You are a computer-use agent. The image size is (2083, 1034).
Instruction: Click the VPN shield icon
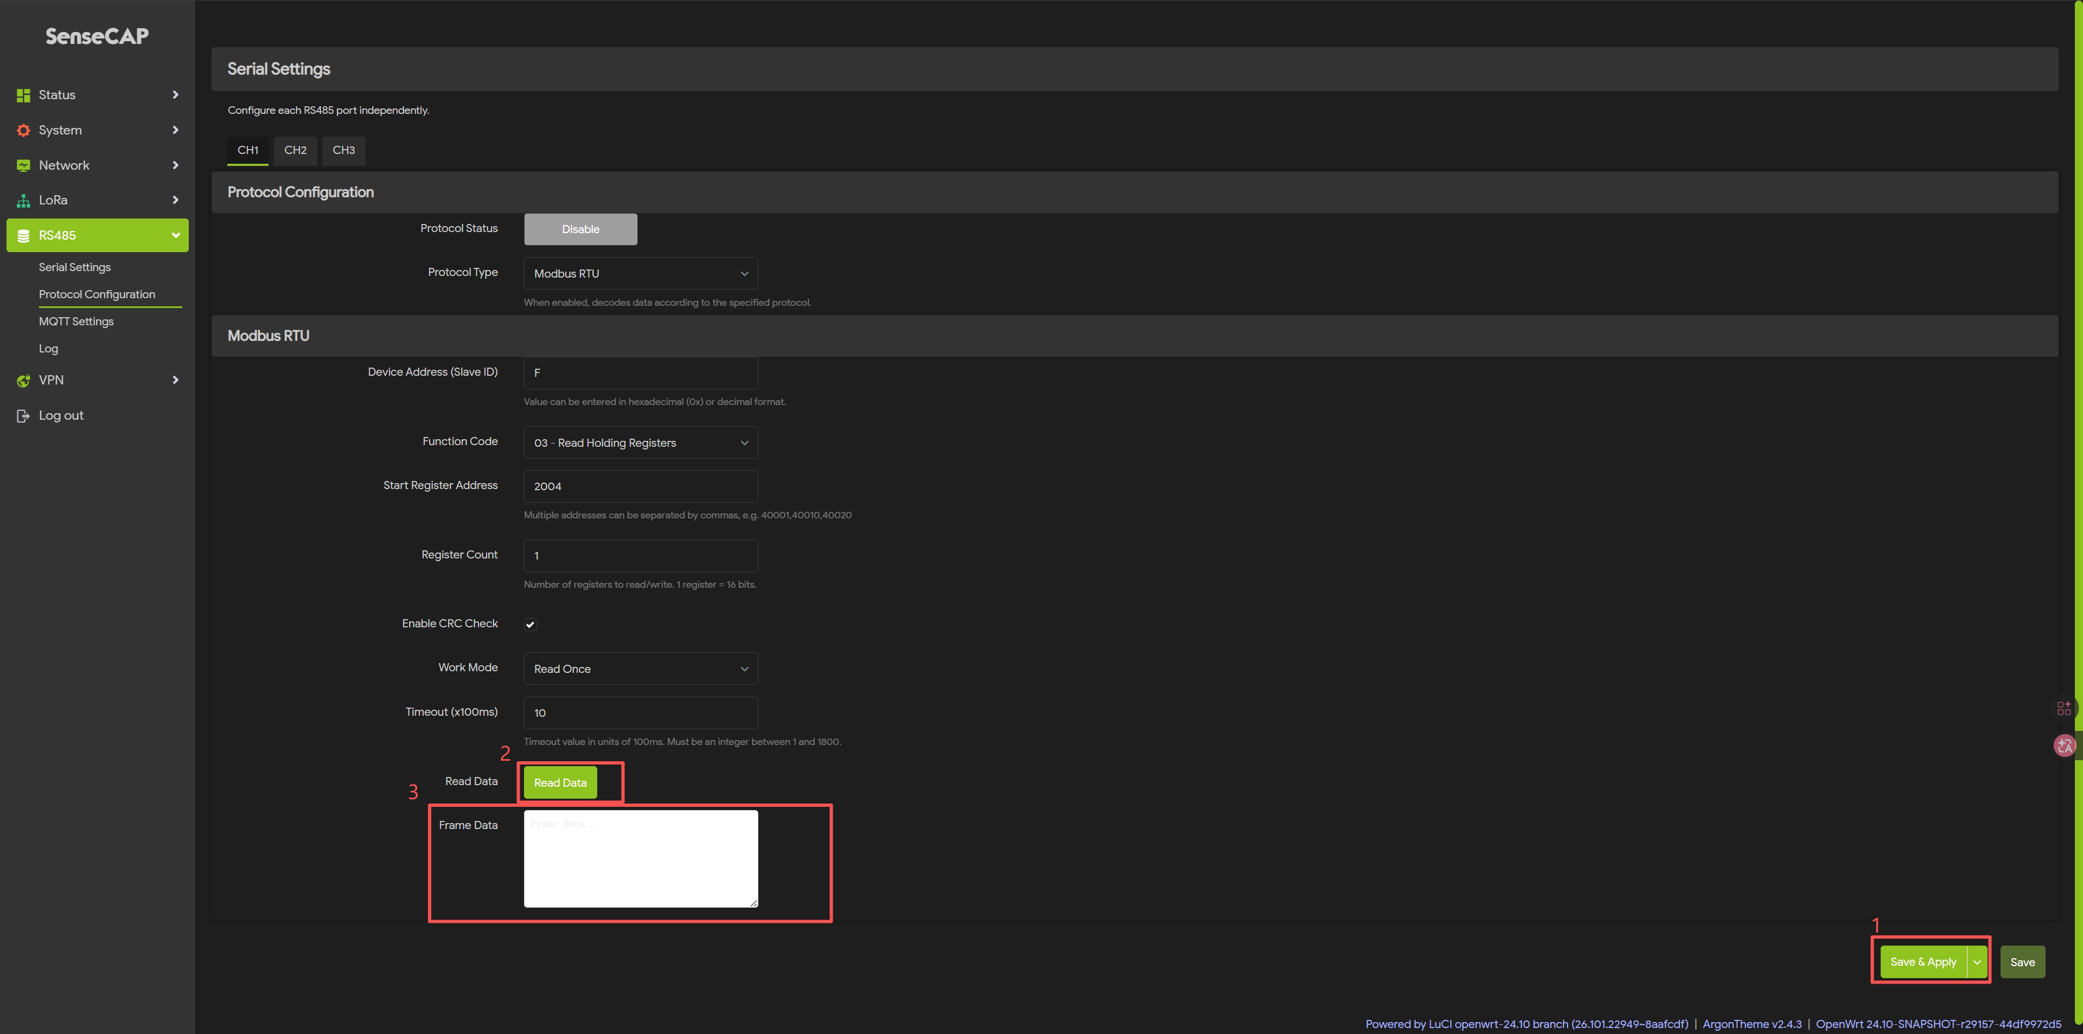click(x=23, y=380)
